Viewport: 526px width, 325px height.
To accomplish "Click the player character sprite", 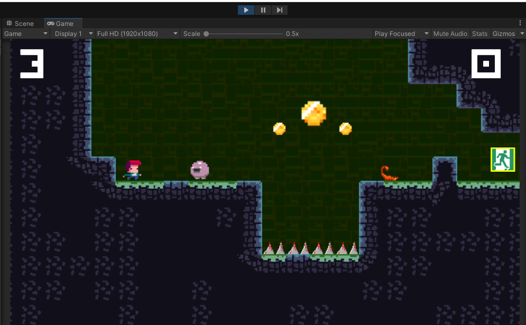I will point(133,169).
